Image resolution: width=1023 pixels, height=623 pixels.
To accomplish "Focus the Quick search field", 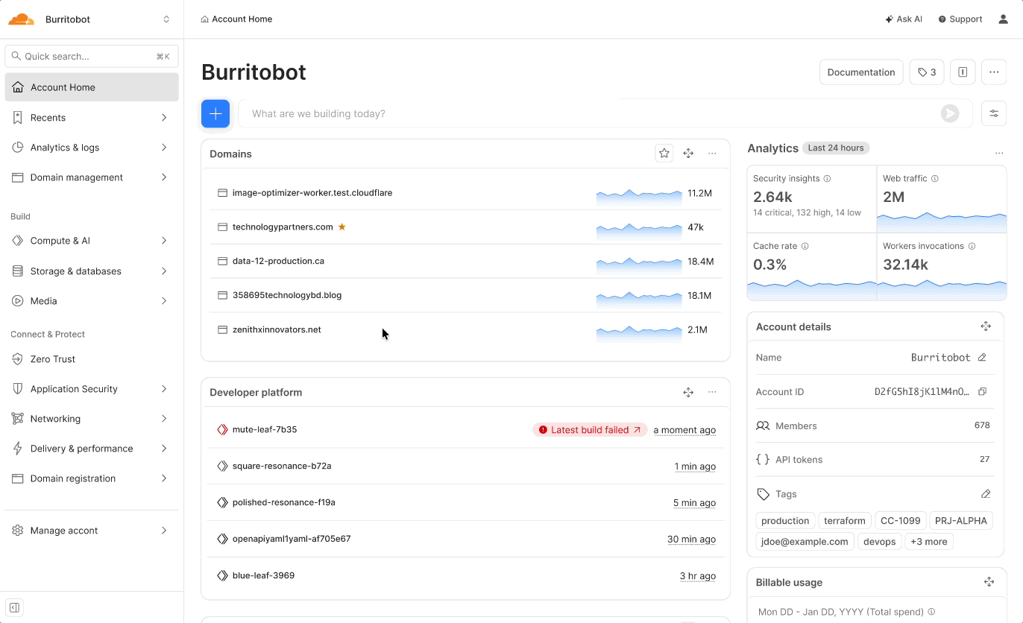I will pos(92,56).
